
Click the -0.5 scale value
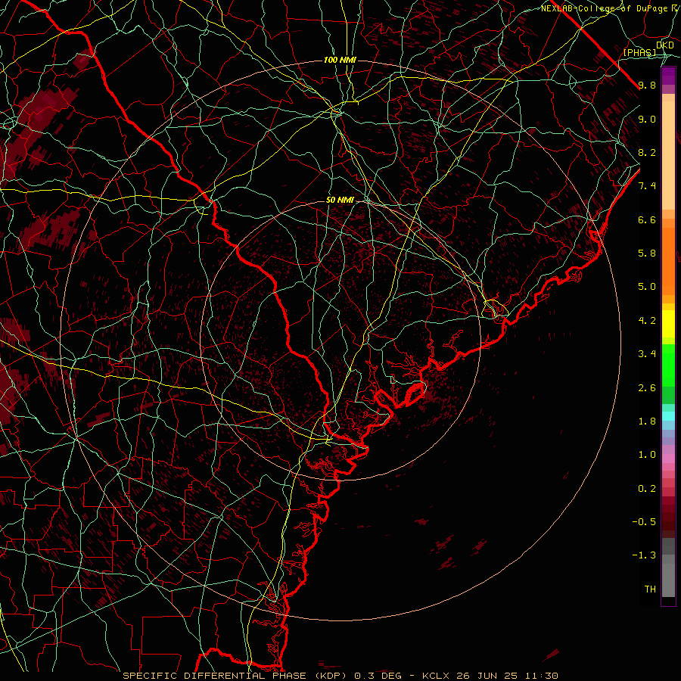[644, 521]
